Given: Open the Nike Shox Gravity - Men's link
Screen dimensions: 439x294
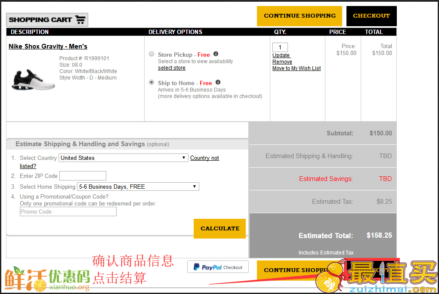Looking at the screenshot, I should point(48,46).
